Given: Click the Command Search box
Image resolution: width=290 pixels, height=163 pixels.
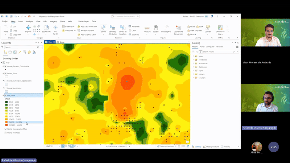Looking at the screenshot, I should click(x=125, y=16).
